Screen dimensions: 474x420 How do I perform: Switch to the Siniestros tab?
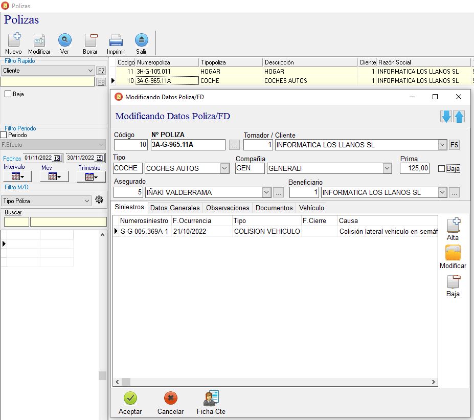[x=129, y=207]
